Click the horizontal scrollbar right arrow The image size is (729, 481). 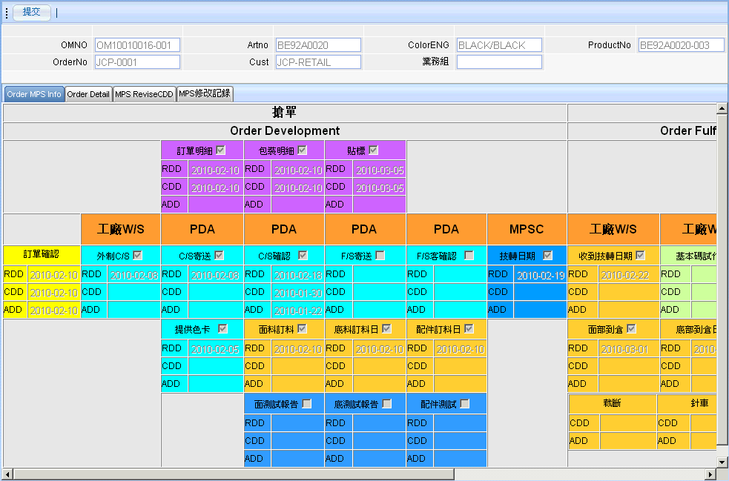click(711, 474)
